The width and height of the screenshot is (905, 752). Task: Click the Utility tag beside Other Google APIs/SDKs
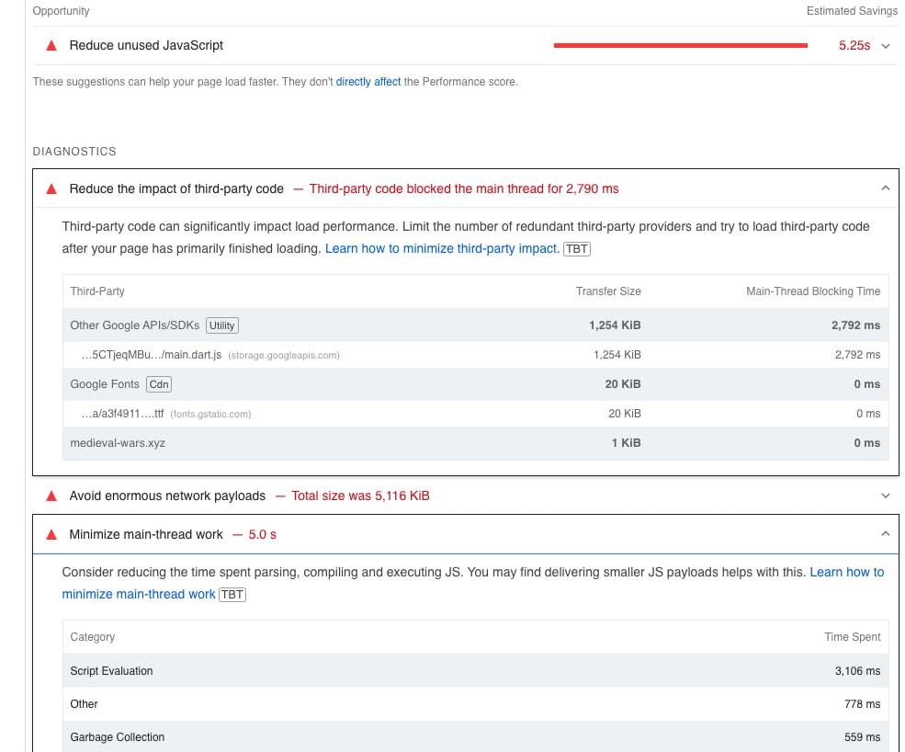tap(221, 325)
